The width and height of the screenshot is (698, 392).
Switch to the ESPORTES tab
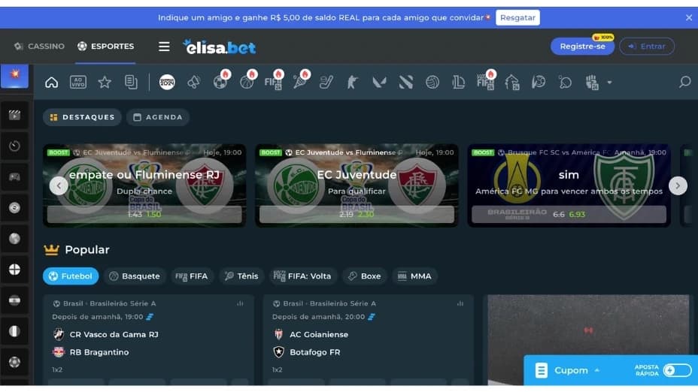pos(105,47)
